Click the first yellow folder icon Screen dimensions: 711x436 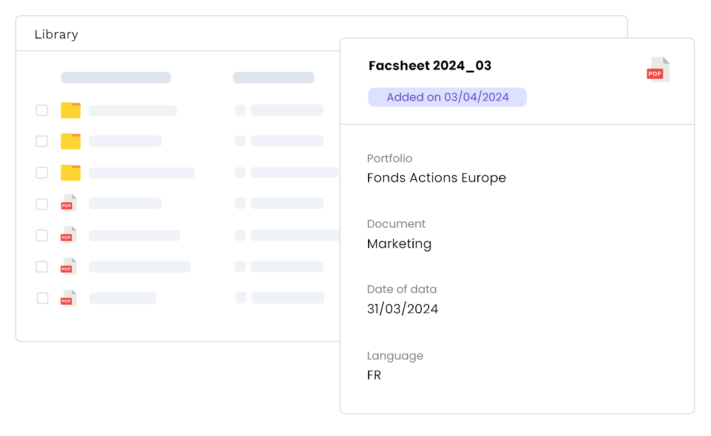tap(71, 110)
